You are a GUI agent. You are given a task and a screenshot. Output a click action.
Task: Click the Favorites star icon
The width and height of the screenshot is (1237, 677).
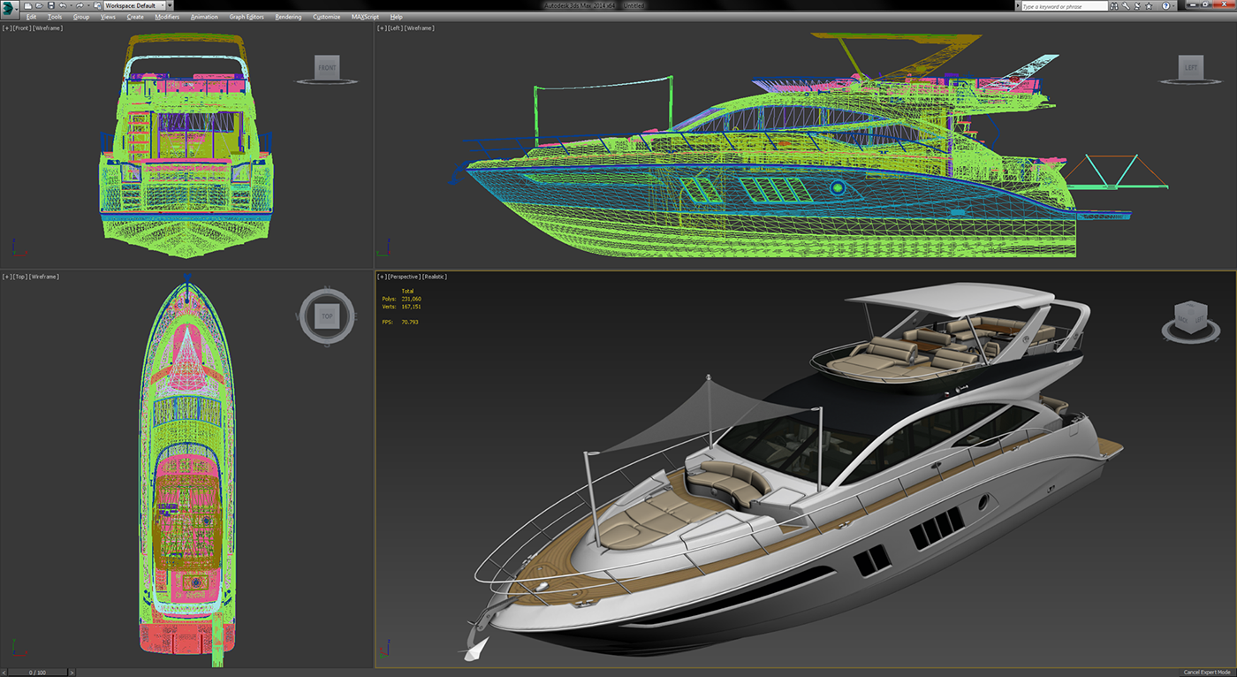tap(1149, 4)
